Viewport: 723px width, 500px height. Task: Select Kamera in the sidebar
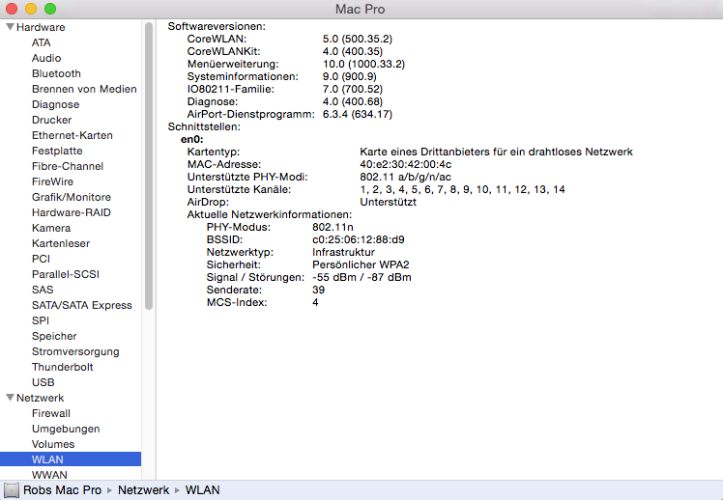coord(51,228)
